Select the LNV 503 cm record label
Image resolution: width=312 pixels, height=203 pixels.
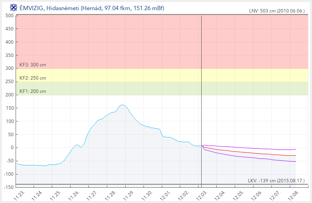pyautogui.click(x=277, y=11)
